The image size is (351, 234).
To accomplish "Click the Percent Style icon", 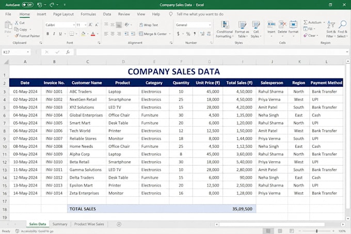I will click(x=188, y=34).
